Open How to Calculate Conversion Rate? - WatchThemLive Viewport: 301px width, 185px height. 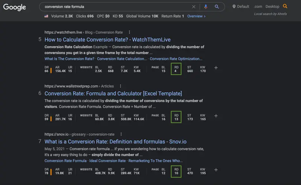[108, 40]
